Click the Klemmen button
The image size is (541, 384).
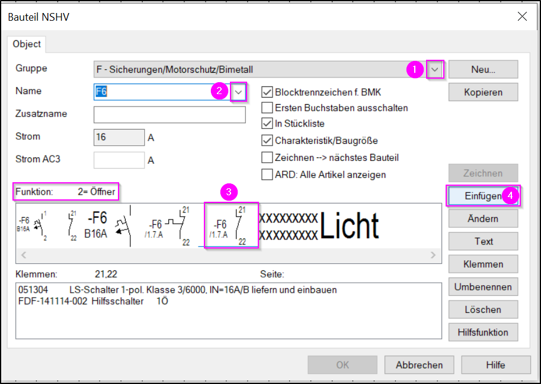[x=483, y=264]
